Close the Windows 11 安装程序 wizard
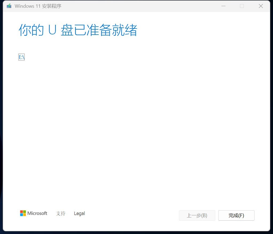This screenshot has width=273, height=234. pos(261,6)
